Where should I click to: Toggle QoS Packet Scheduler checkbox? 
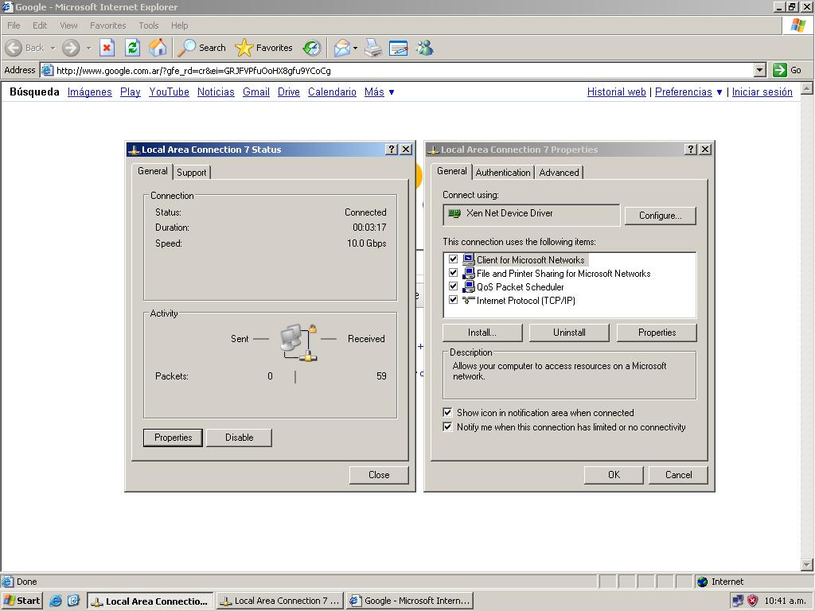(x=454, y=286)
